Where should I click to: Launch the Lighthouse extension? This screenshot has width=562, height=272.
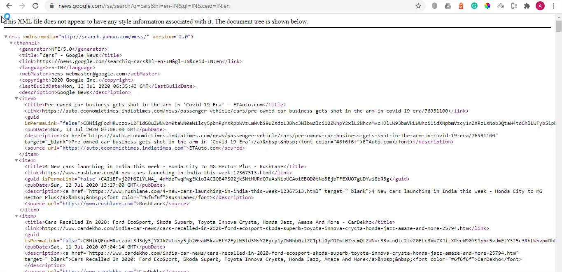point(461,6)
